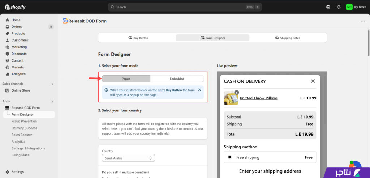This screenshot has width=370, height=178.
Task: Click the Online Store icon
Action: point(7,90)
